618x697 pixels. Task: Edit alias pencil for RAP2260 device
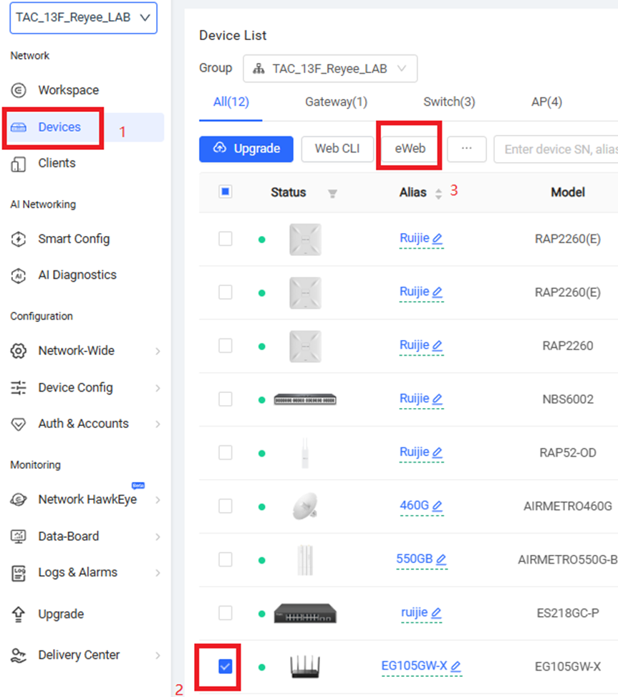pyautogui.click(x=438, y=345)
